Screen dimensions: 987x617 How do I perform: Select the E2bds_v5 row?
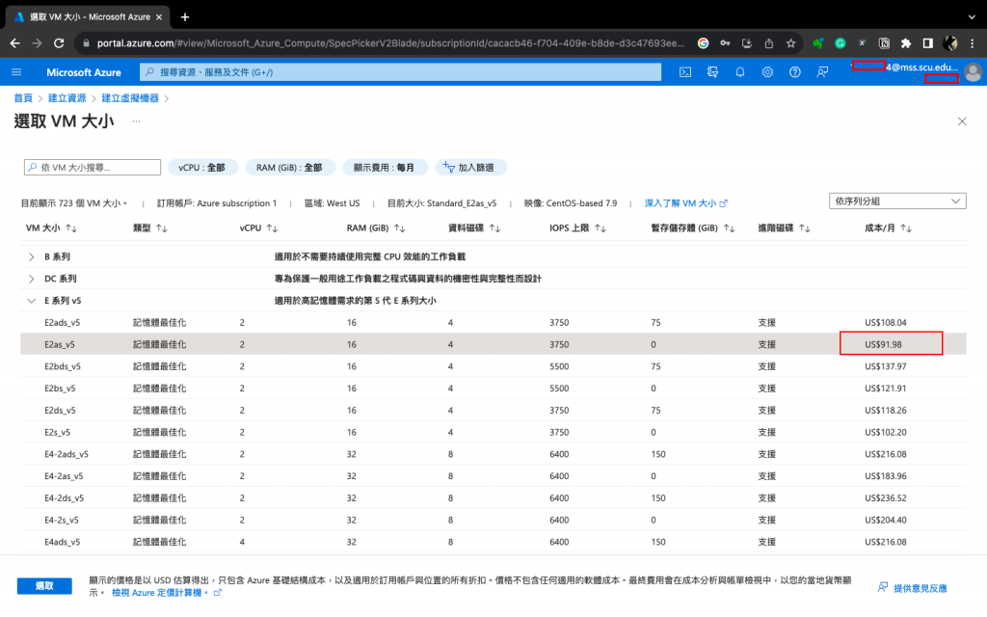click(493, 366)
